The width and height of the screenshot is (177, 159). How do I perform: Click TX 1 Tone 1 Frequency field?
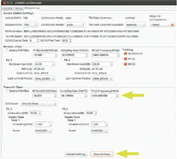pos(43,124)
